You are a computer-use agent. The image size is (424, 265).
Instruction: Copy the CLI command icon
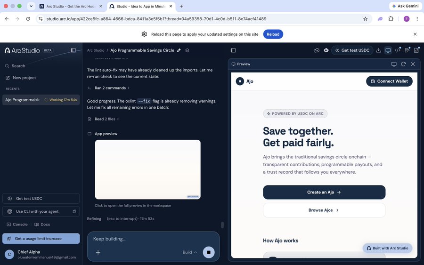74,211
